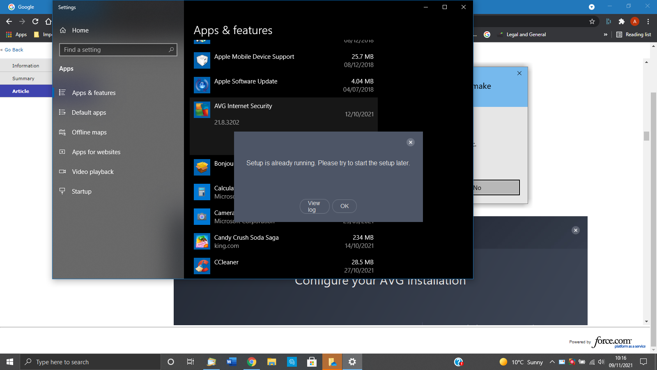The image size is (657, 370).
Task: Click the search magnifier in Find a setting
Action: pos(171,50)
